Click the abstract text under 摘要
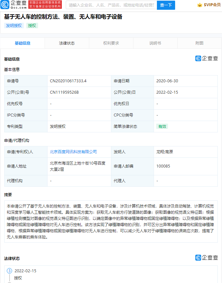 point(111,222)
